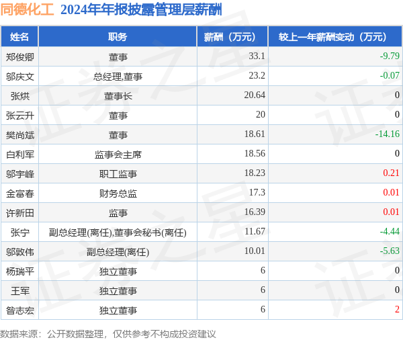Screen dimensions: 403x340
Task: Click 樊尚斌's 董事 position cell
Action: point(118,135)
